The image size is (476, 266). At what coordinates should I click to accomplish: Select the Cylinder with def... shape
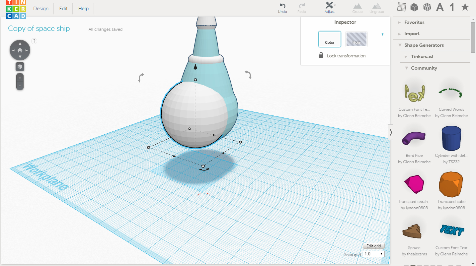[451, 138]
